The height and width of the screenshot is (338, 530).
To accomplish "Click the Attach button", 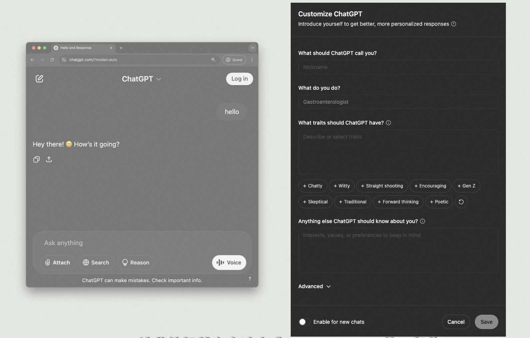I will pyautogui.click(x=58, y=262).
